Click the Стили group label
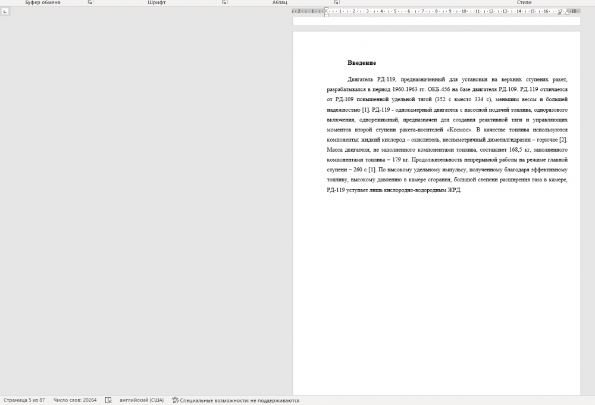595x405 pixels. coord(524,2)
